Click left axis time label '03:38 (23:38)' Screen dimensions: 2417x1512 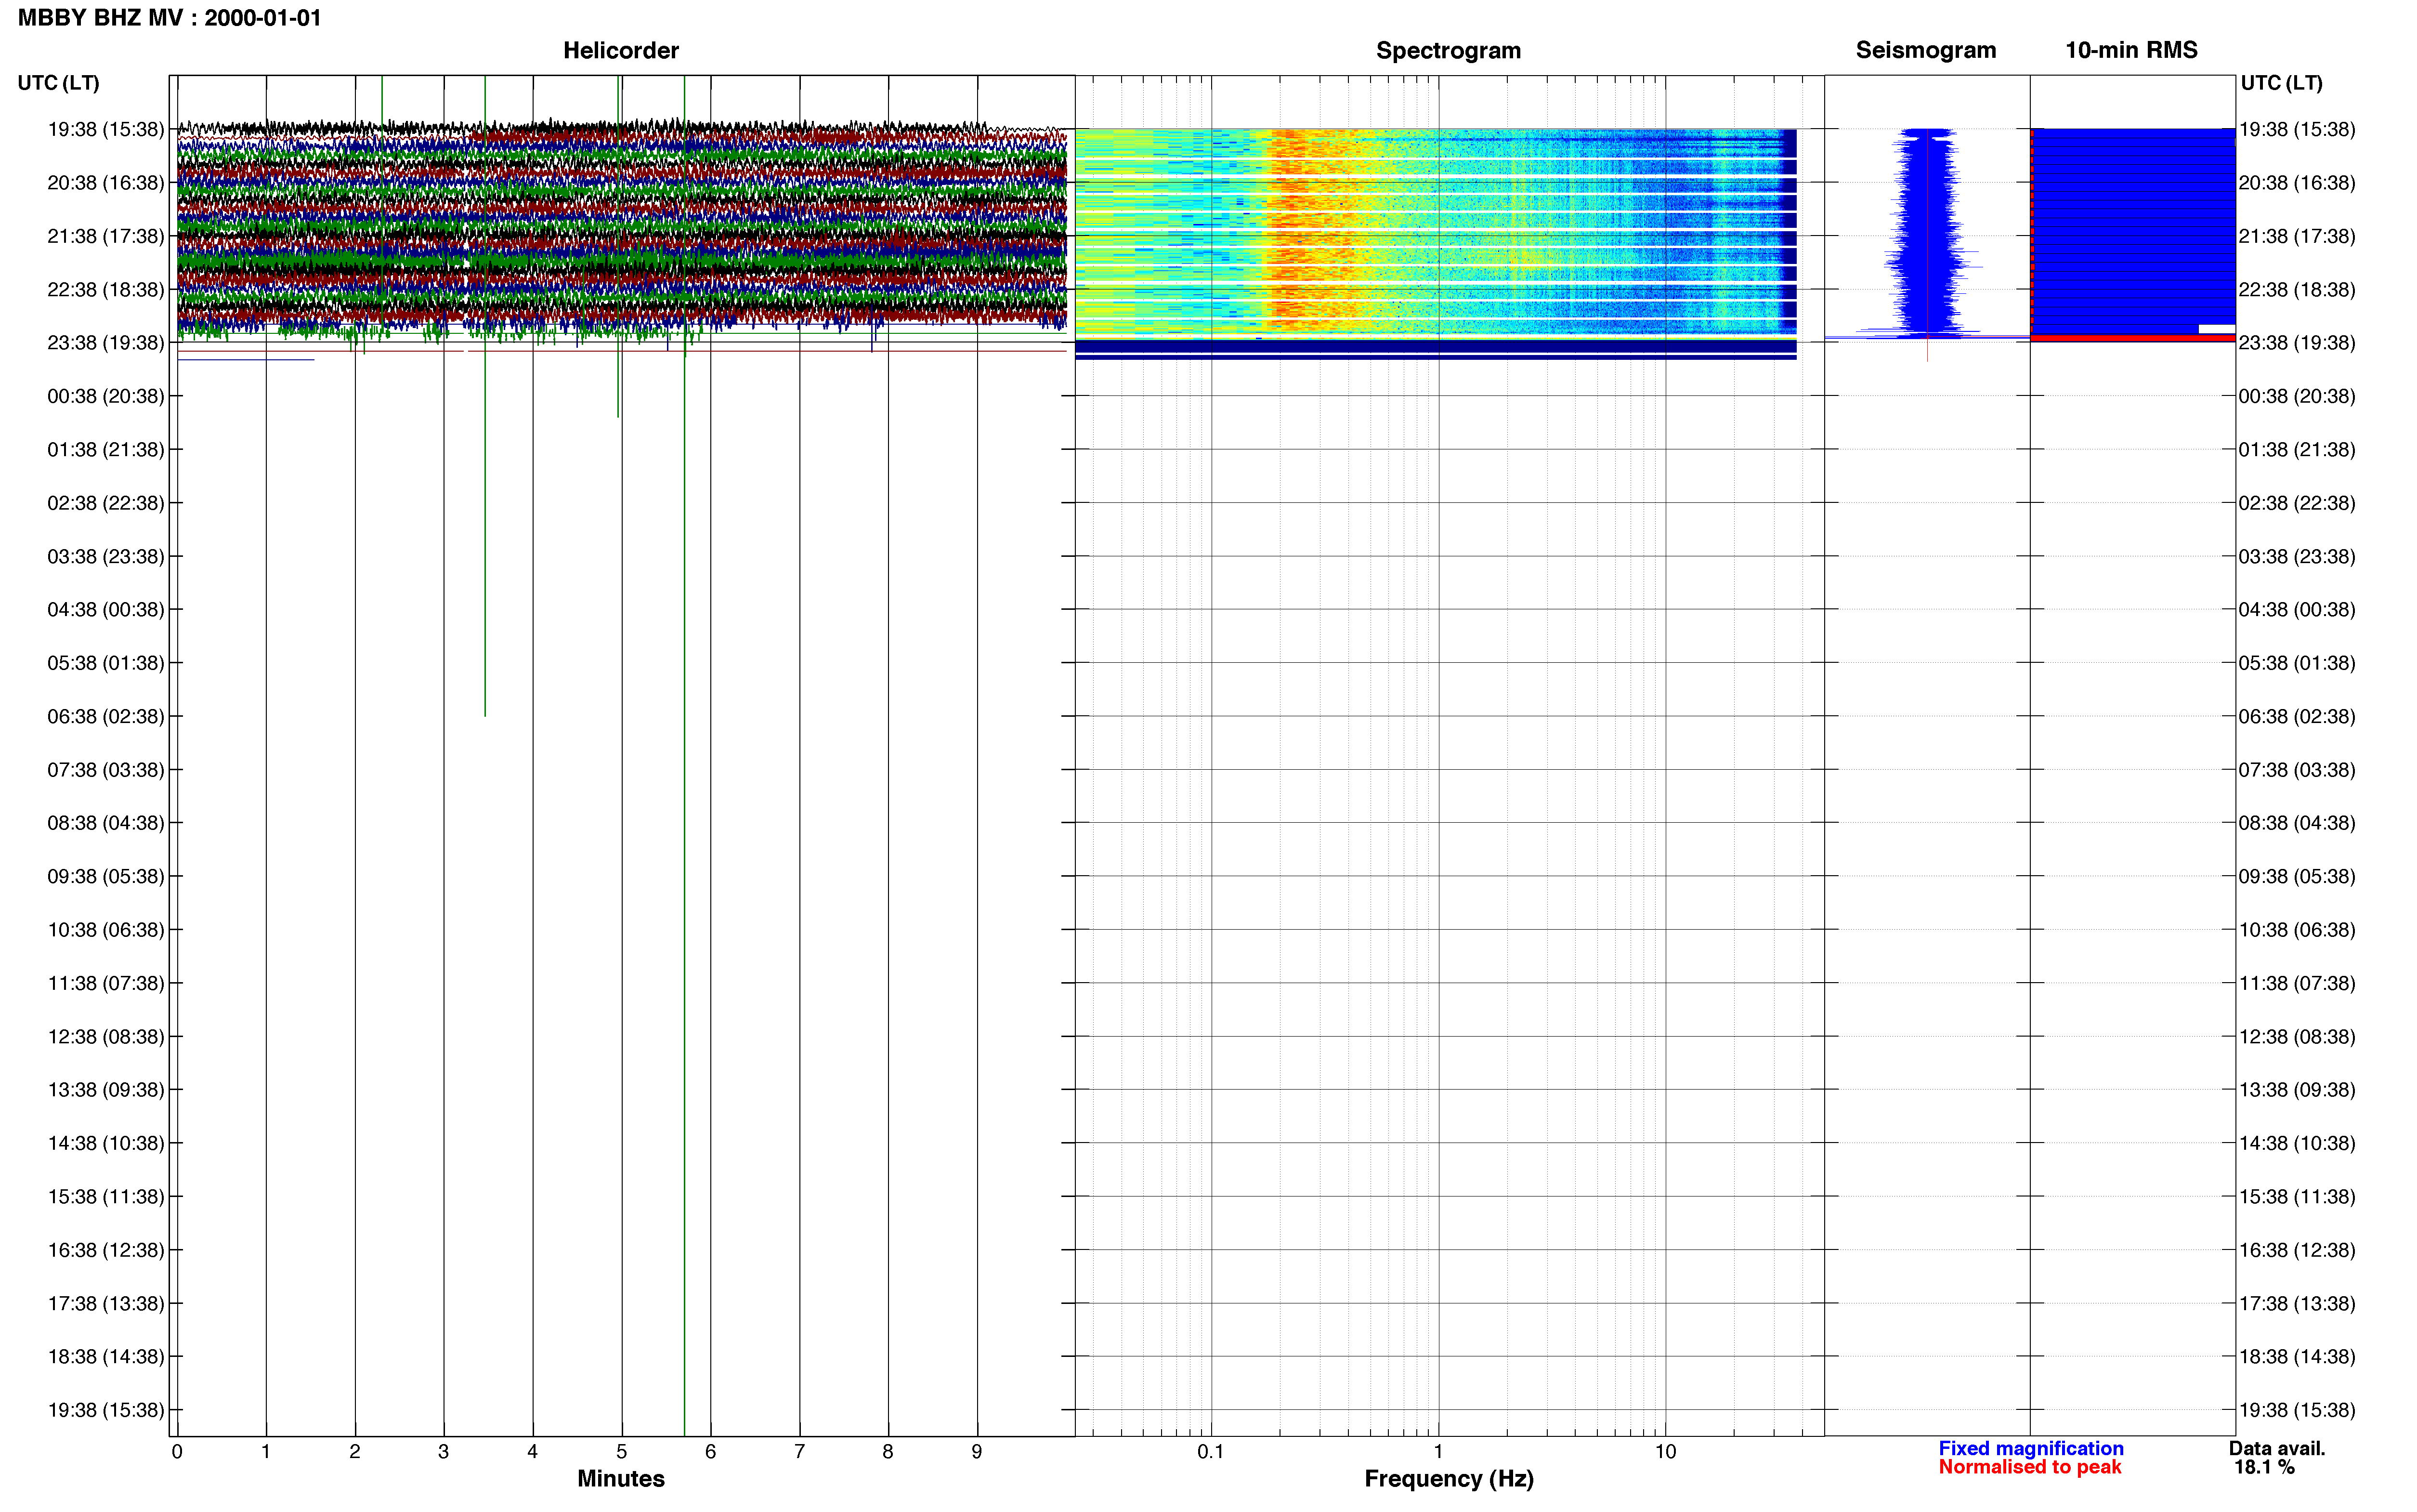[x=106, y=556]
